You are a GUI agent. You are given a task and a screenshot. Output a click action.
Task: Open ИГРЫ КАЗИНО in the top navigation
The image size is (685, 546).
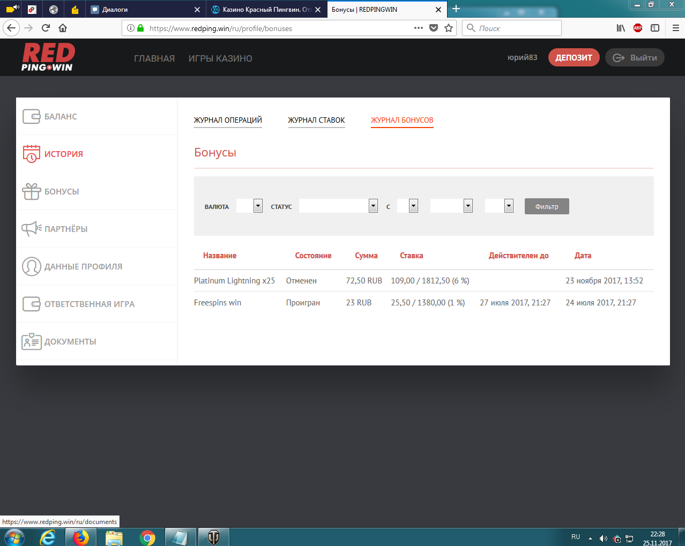tap(220, 58)
